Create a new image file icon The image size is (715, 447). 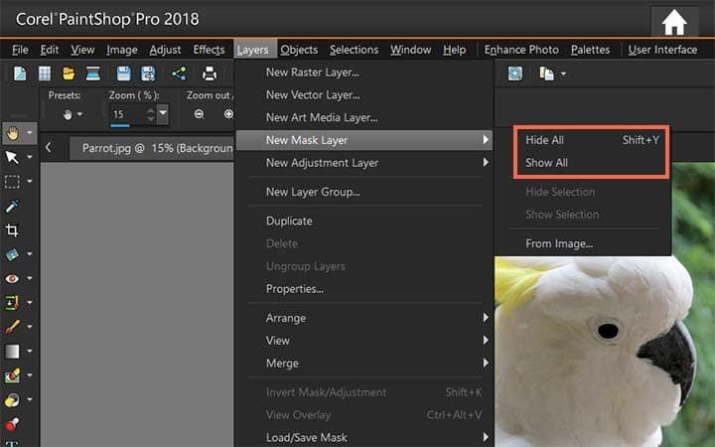point(20,74)
